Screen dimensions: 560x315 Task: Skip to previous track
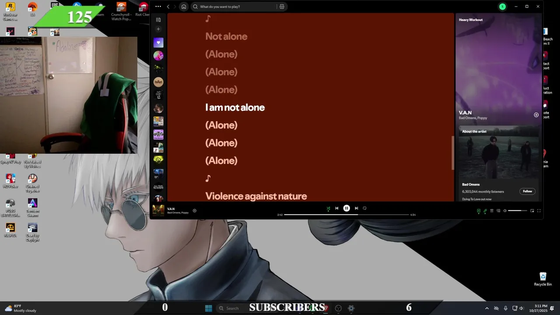tap(336, 208)
